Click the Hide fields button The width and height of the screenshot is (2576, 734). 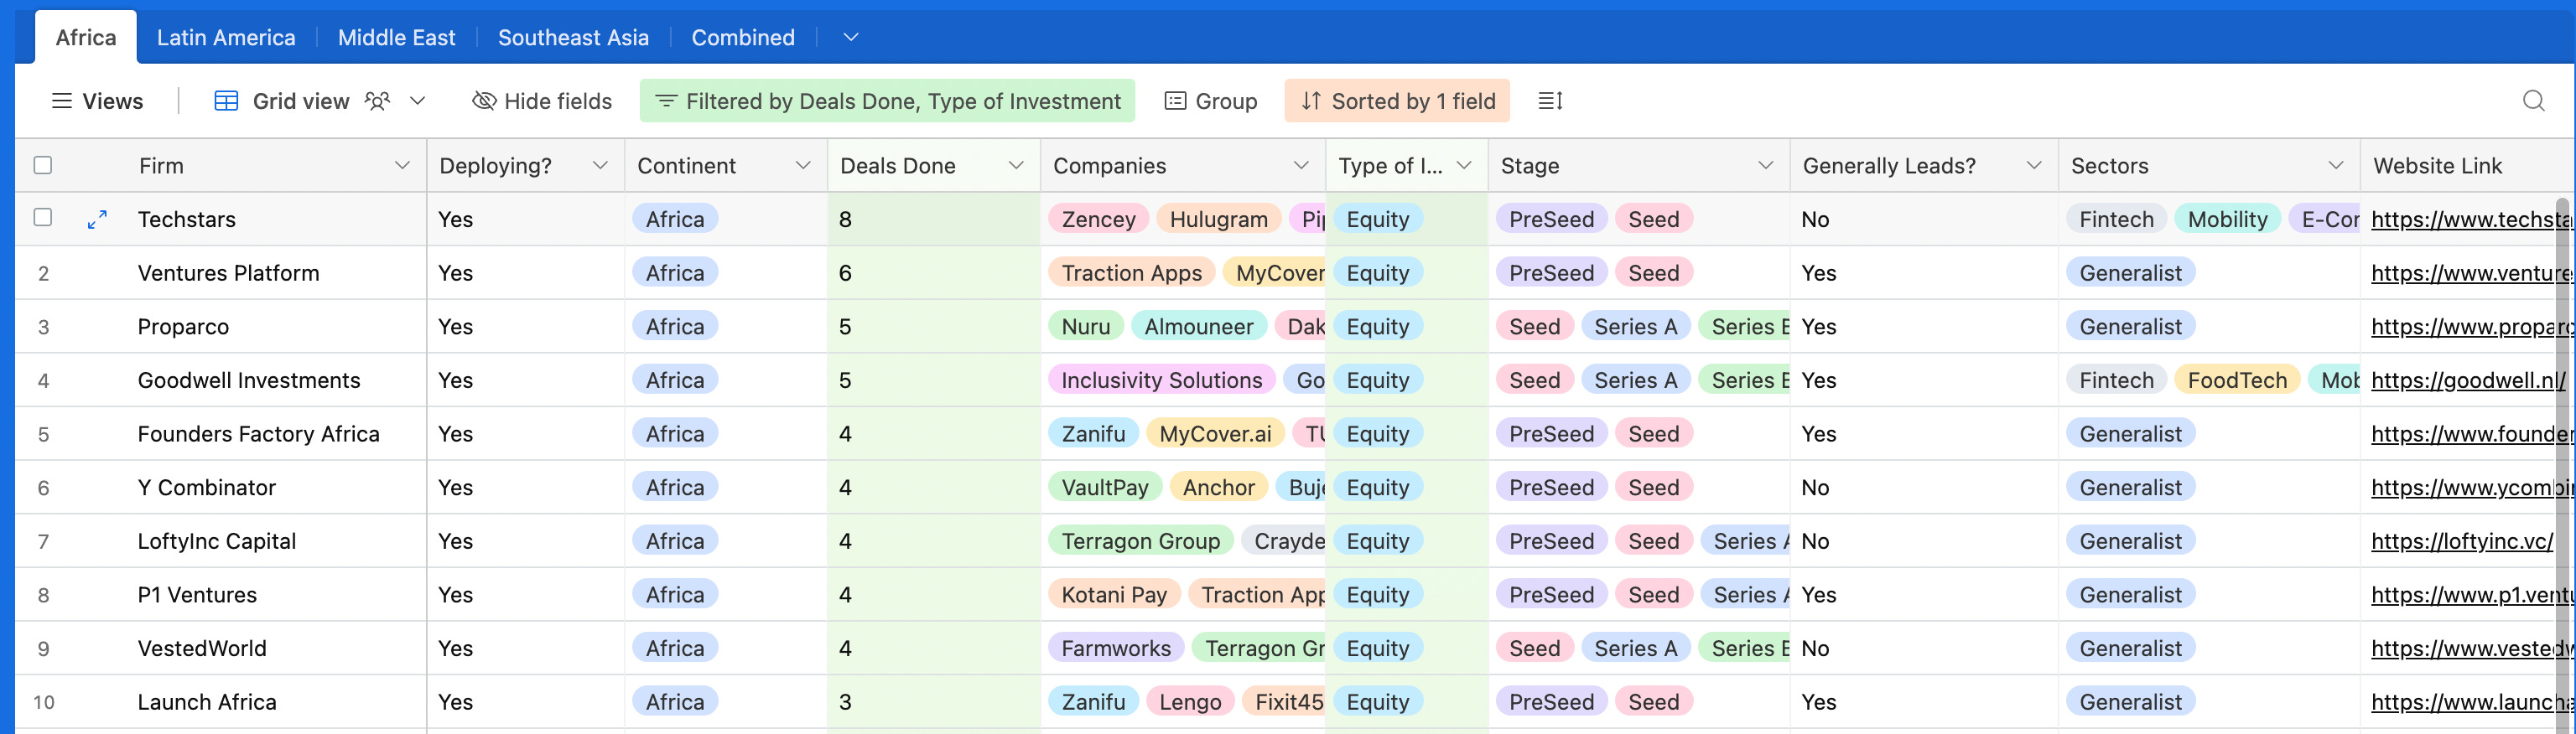(x=542, y=101)
